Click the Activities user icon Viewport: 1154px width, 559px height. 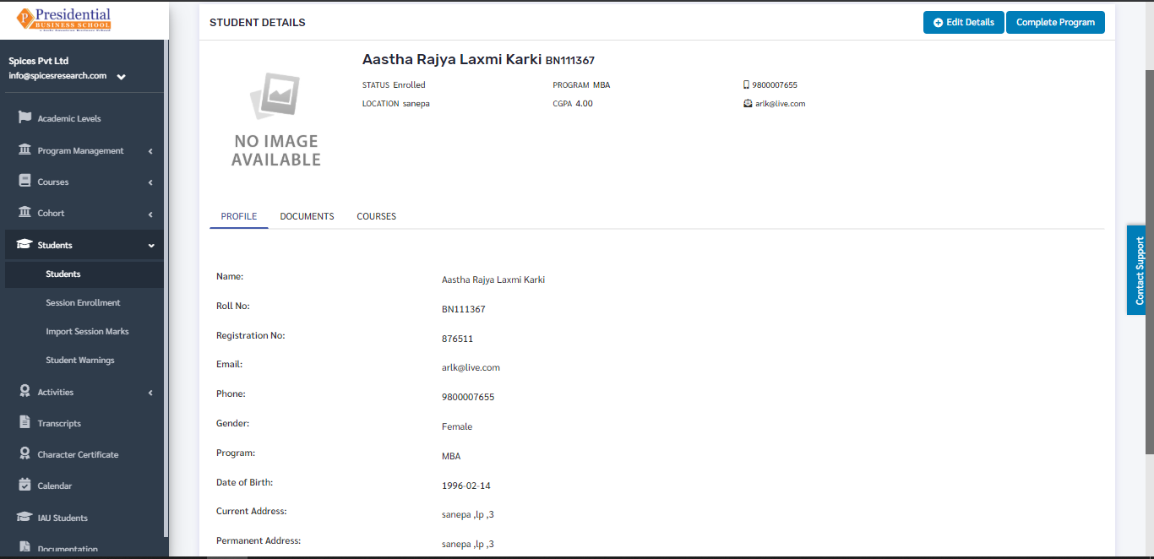click(x=24, y=392)
